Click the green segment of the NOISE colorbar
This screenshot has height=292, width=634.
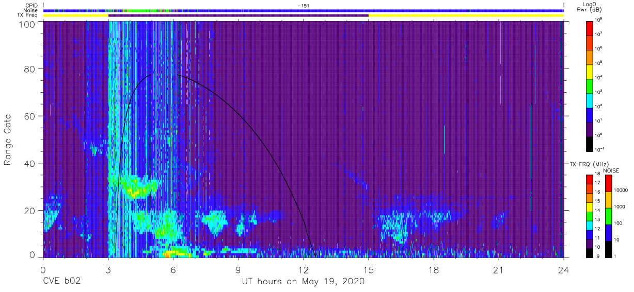coord(608,216)
